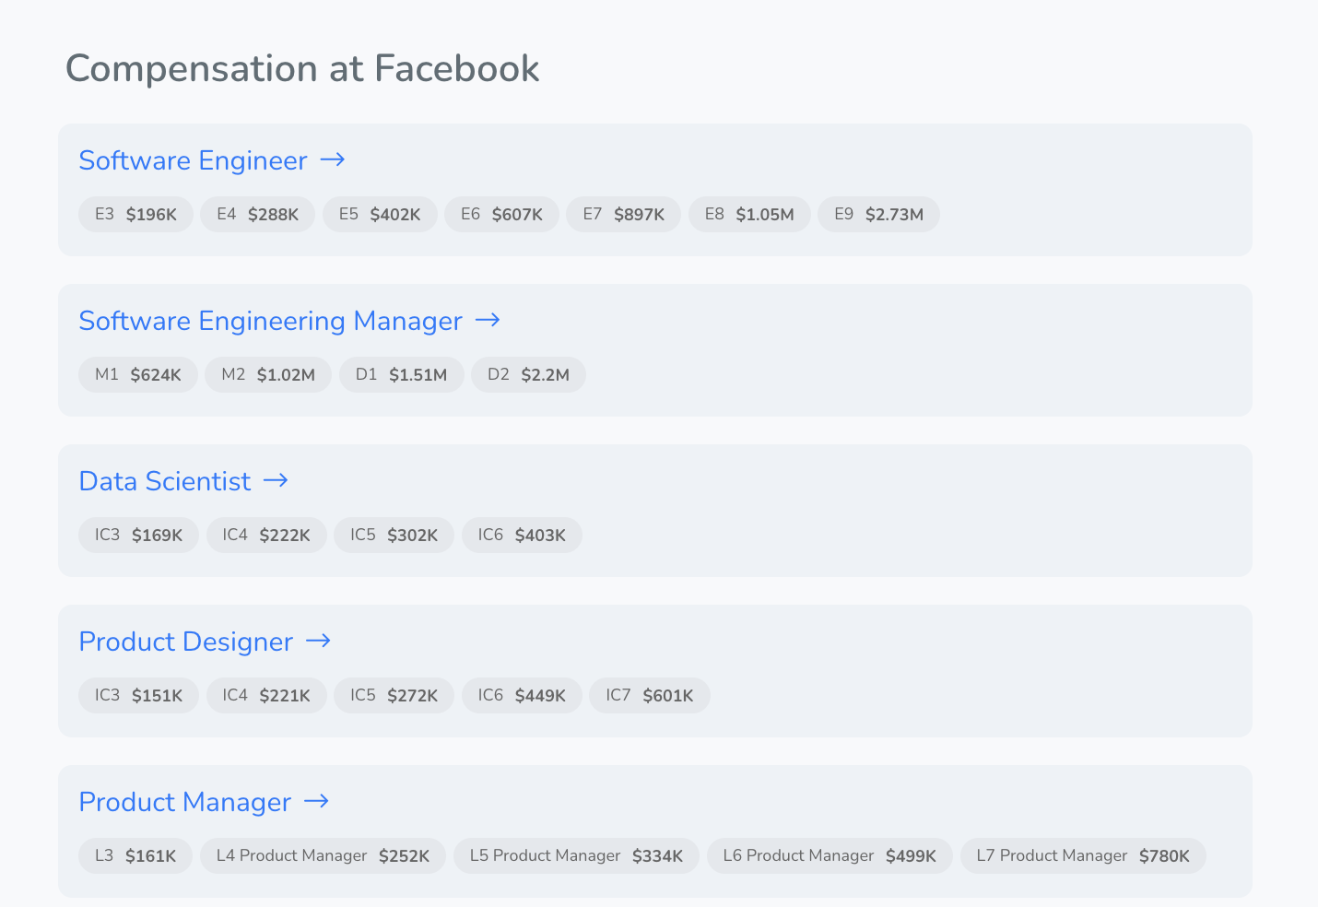
Task: Open the Software Engineering Manager link
Action: (289, 321)
